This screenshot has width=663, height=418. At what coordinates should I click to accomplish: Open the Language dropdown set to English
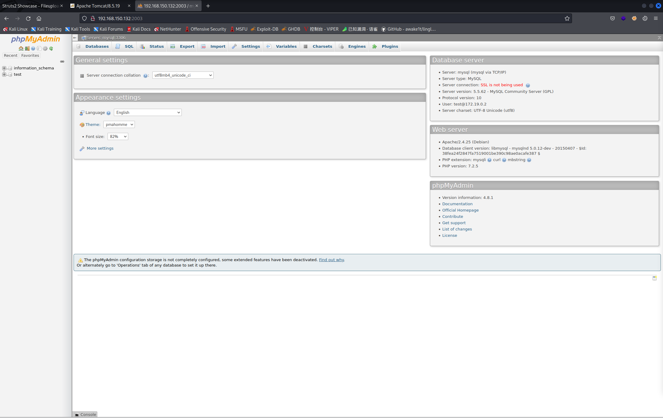pos(148,112)
